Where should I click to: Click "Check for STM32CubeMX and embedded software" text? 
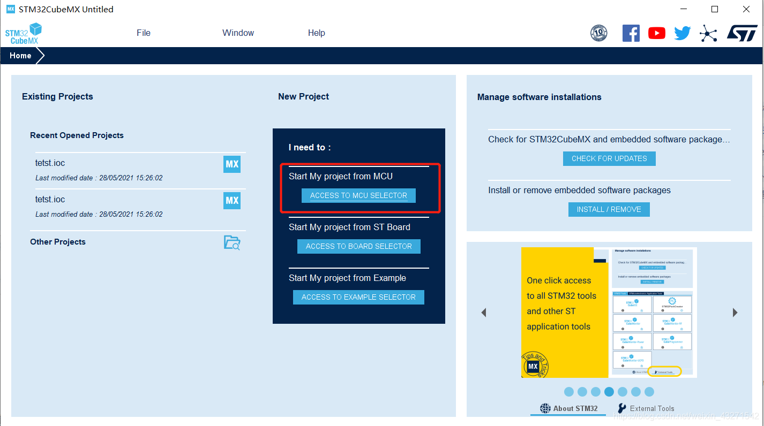pos(609,139)
